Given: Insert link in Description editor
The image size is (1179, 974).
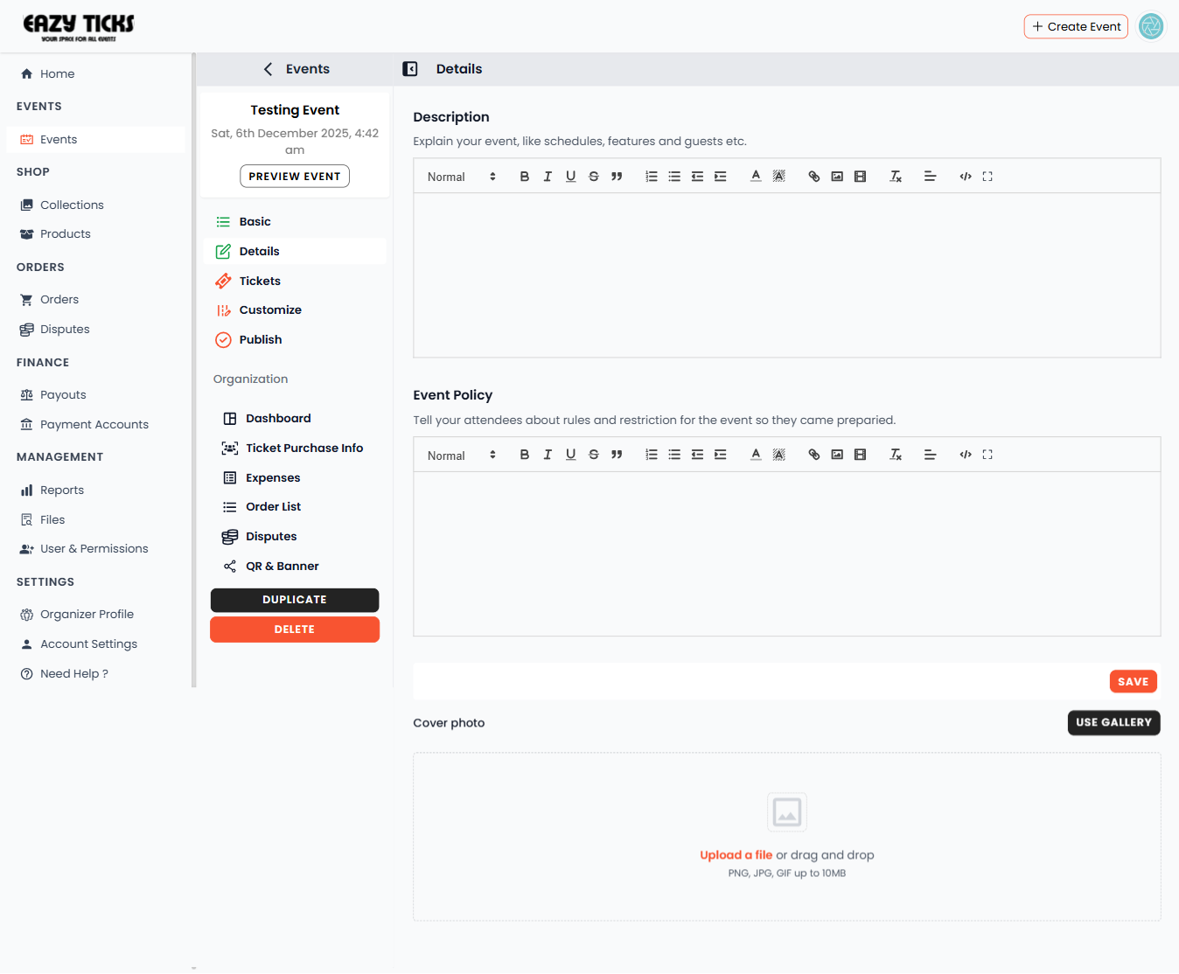Looking at the screenshot, I should pos(813,177).
